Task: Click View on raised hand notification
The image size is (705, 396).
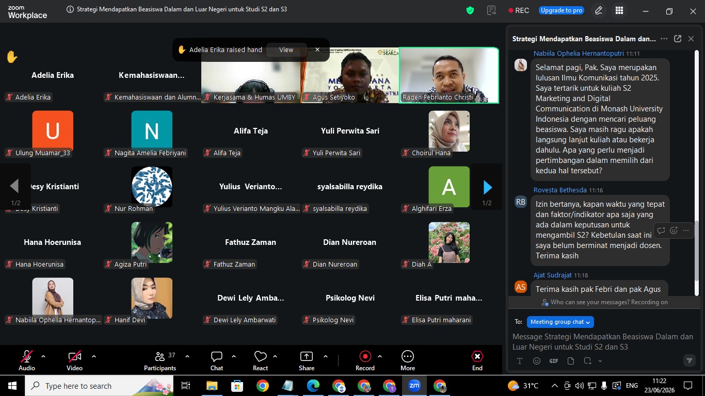Action: pyautogui.click(x=286, y=50)
